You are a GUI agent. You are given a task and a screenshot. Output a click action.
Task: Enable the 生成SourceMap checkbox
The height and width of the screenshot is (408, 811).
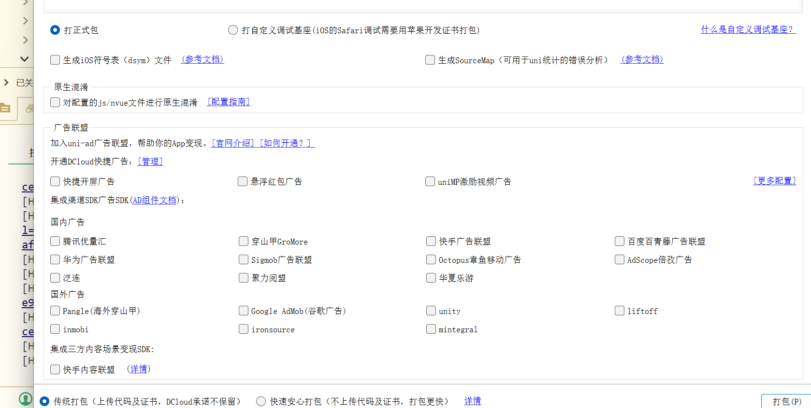430,60
